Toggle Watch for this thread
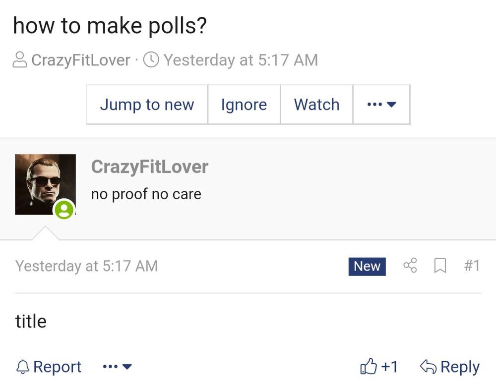This screenshot has width=496, height=388. click(316, 105)
